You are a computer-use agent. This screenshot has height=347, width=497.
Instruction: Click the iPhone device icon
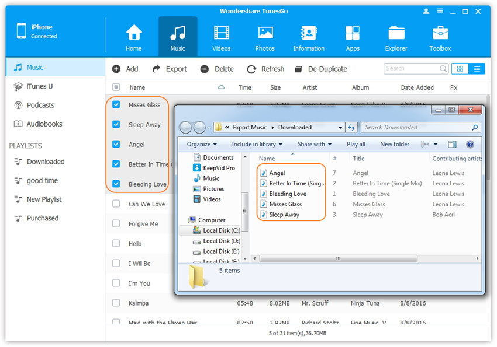pyautogui.click(x=22, y=31)
